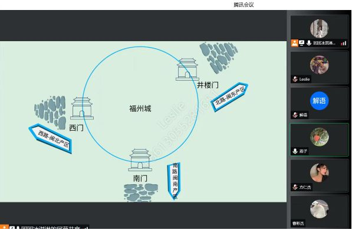Click the active microphone icon on the green-bordered tile

click(x=295, y=151)
